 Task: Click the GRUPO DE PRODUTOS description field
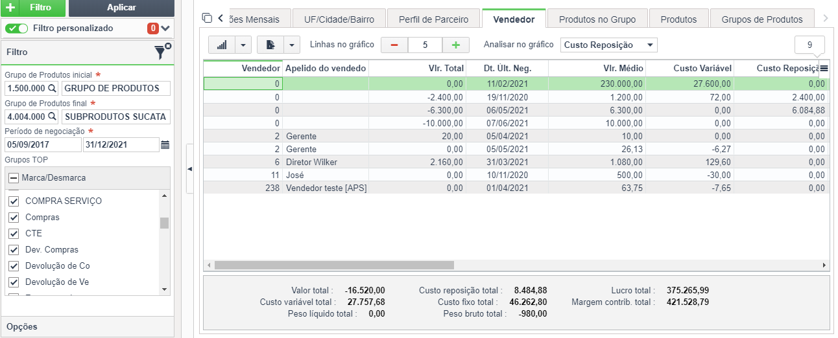tap(115, 88)
